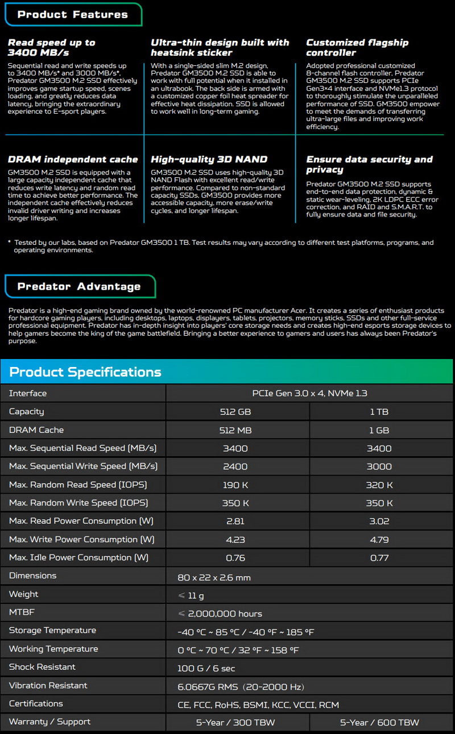This screenshot has width=455, height=734.
Task: Click the 3.02 read power value
Action: click(x=379, y=522)
